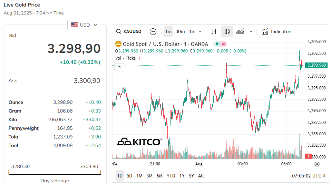Viewport: 331px width, 184px height.
Task: Select the 1M range tab
Action: [139, 176]
